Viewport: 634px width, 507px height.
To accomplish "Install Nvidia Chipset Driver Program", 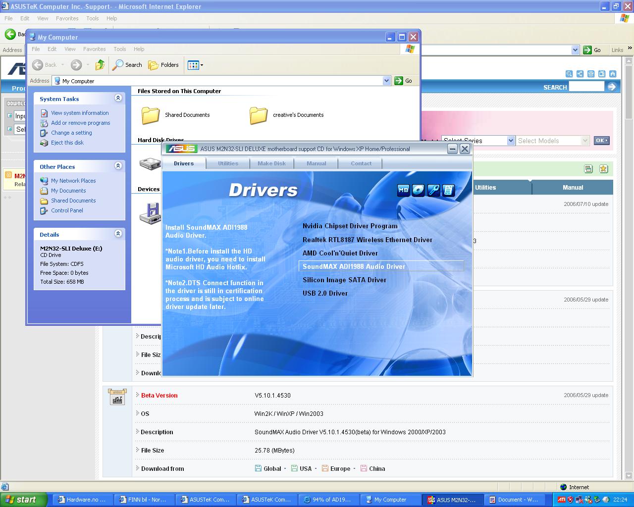I will click(350, 226).
